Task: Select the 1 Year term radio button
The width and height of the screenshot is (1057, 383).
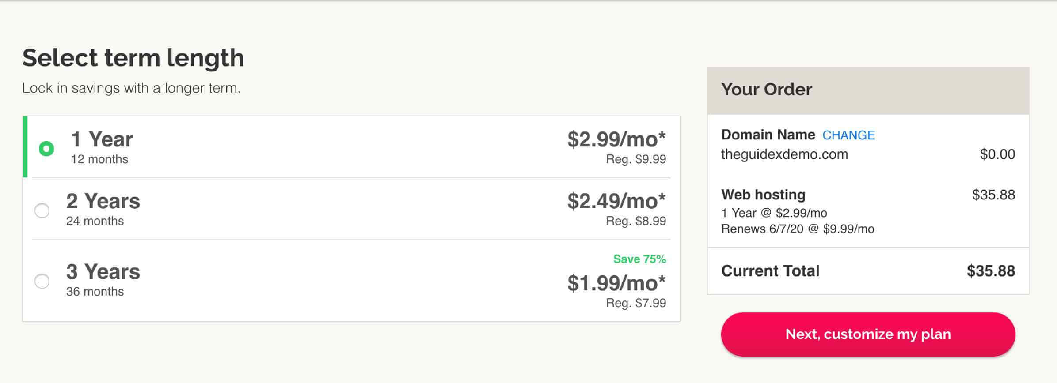Action: [x=46, y=149]
